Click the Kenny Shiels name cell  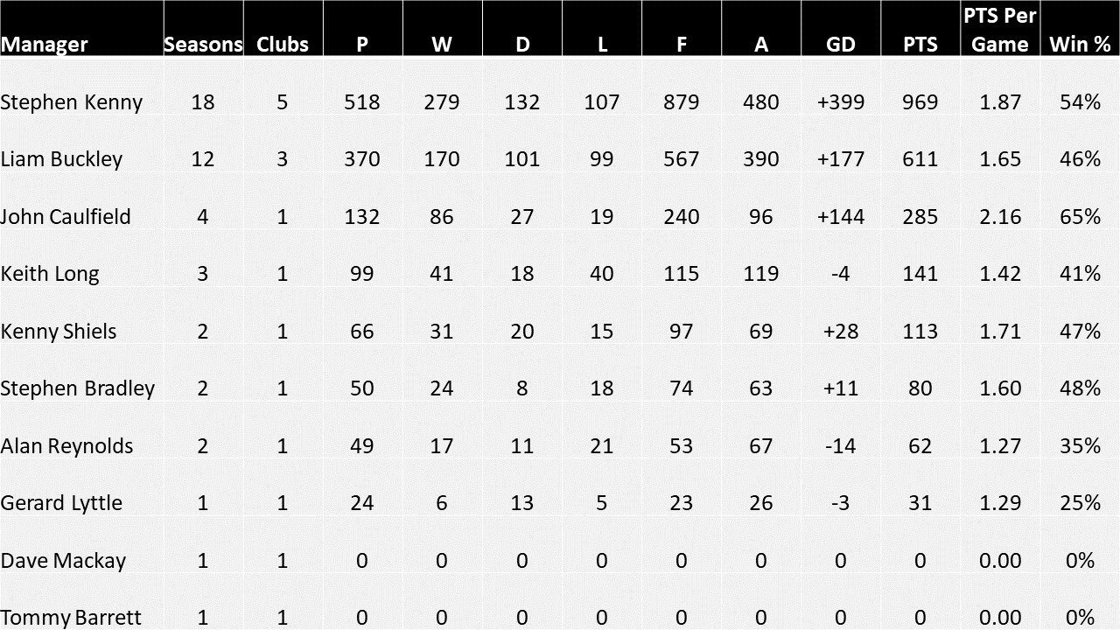[x=59, y=332]
